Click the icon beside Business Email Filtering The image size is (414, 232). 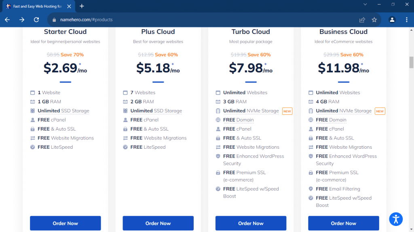(x=311, y=189)
